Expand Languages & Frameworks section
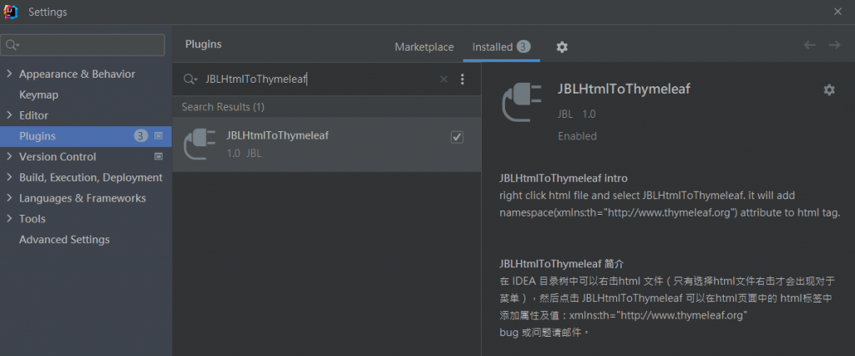 tap(8, 198)
